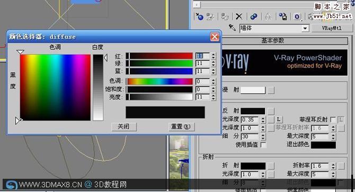This screenshot has width=355, height=192.
Task: Click the 亮度 brightness slider
Action: [159, 97]
